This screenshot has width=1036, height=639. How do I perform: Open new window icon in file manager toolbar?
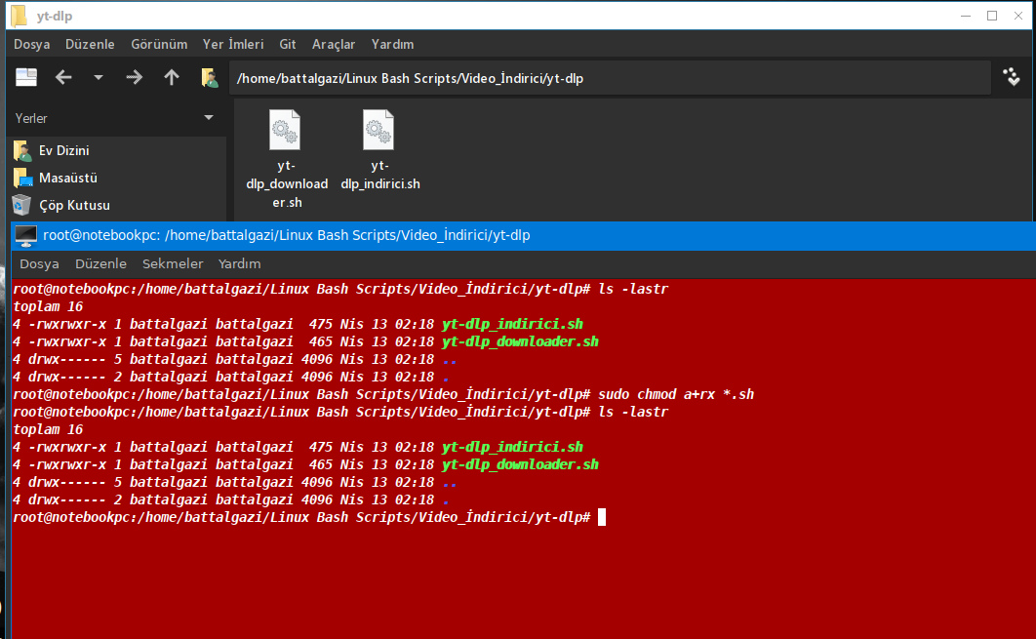[x=26, y=78]
